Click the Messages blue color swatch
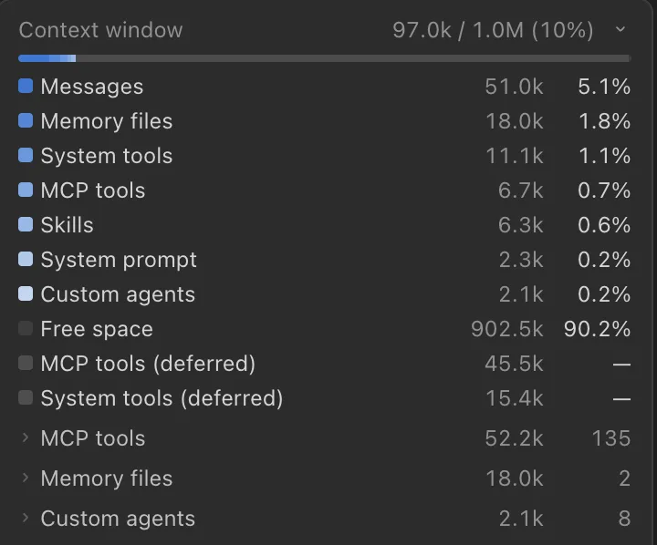 click(26, 86)
